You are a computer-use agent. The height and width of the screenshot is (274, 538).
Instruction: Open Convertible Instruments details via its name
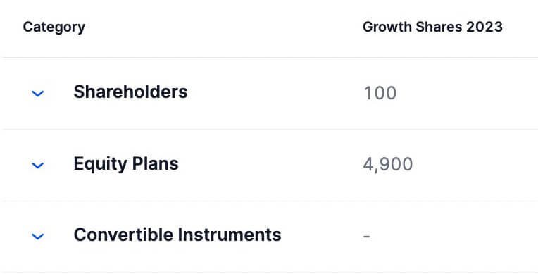(177, 235)
